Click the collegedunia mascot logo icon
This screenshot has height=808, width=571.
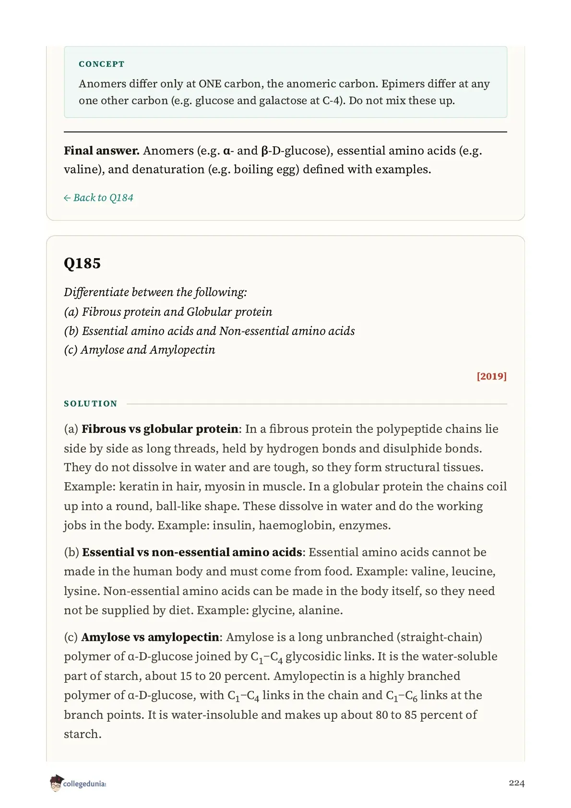pyautogui.click(x=56, y=783)
